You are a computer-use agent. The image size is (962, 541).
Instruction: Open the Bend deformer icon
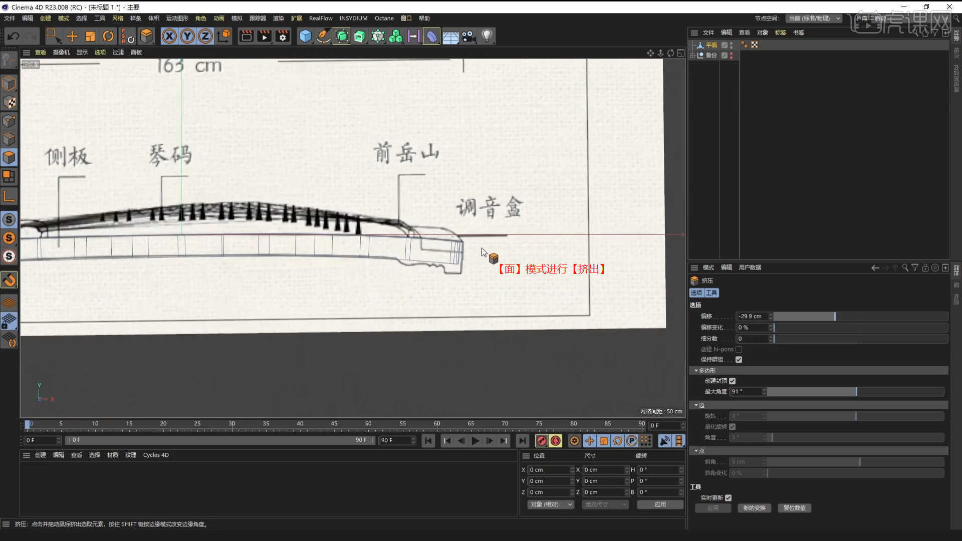click(431, 36)
